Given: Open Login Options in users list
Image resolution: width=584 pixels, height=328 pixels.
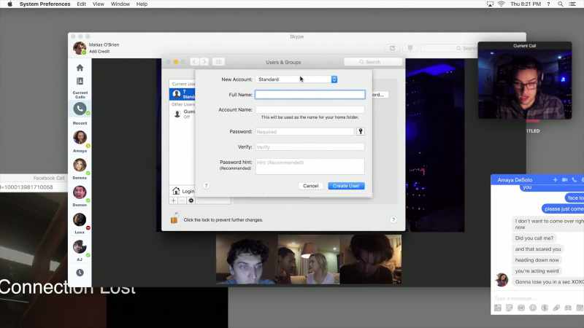Looking at the screenshot, I should point(182,191).
